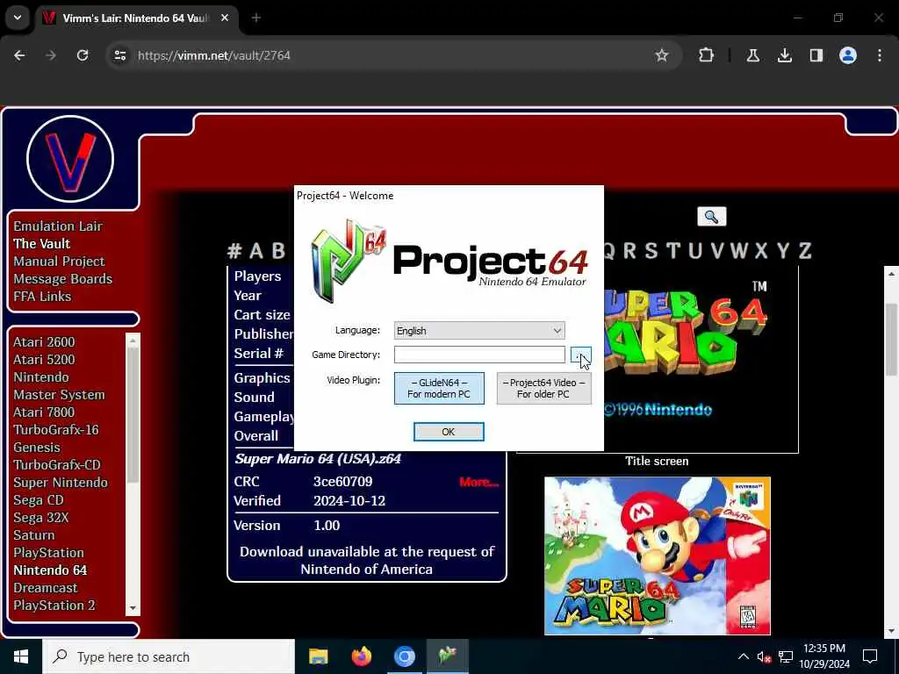Image resolution: width=899 pixels, height=674 pixels.
Task: Jump to games starting with T
Action: pos(673,250)
